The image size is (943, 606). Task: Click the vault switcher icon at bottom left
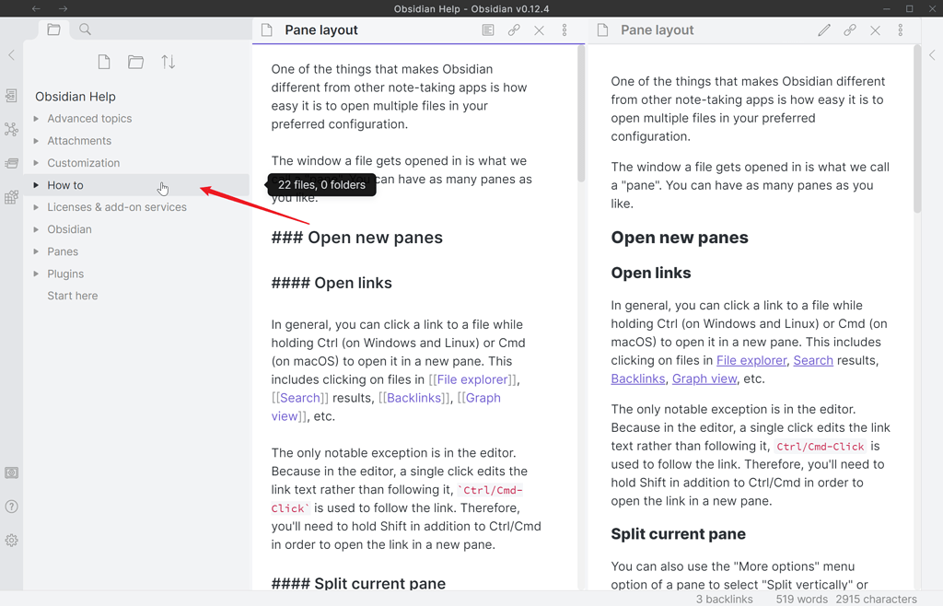11,472
